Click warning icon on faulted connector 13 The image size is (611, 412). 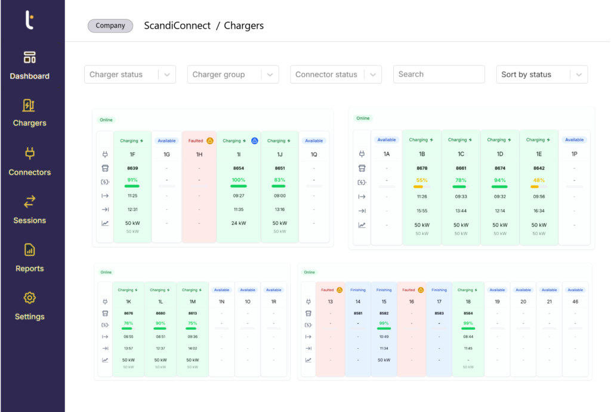[340, 290]
